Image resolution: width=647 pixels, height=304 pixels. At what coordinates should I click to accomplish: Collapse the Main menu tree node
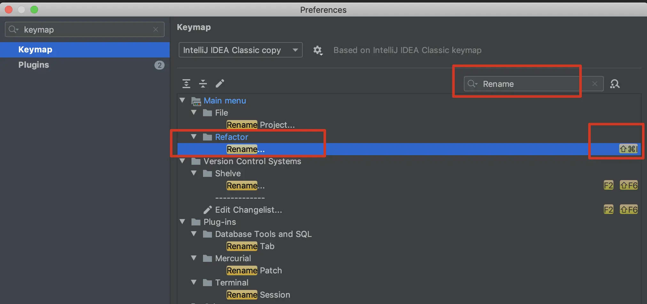pyautogui.click(x=183, y=101)
